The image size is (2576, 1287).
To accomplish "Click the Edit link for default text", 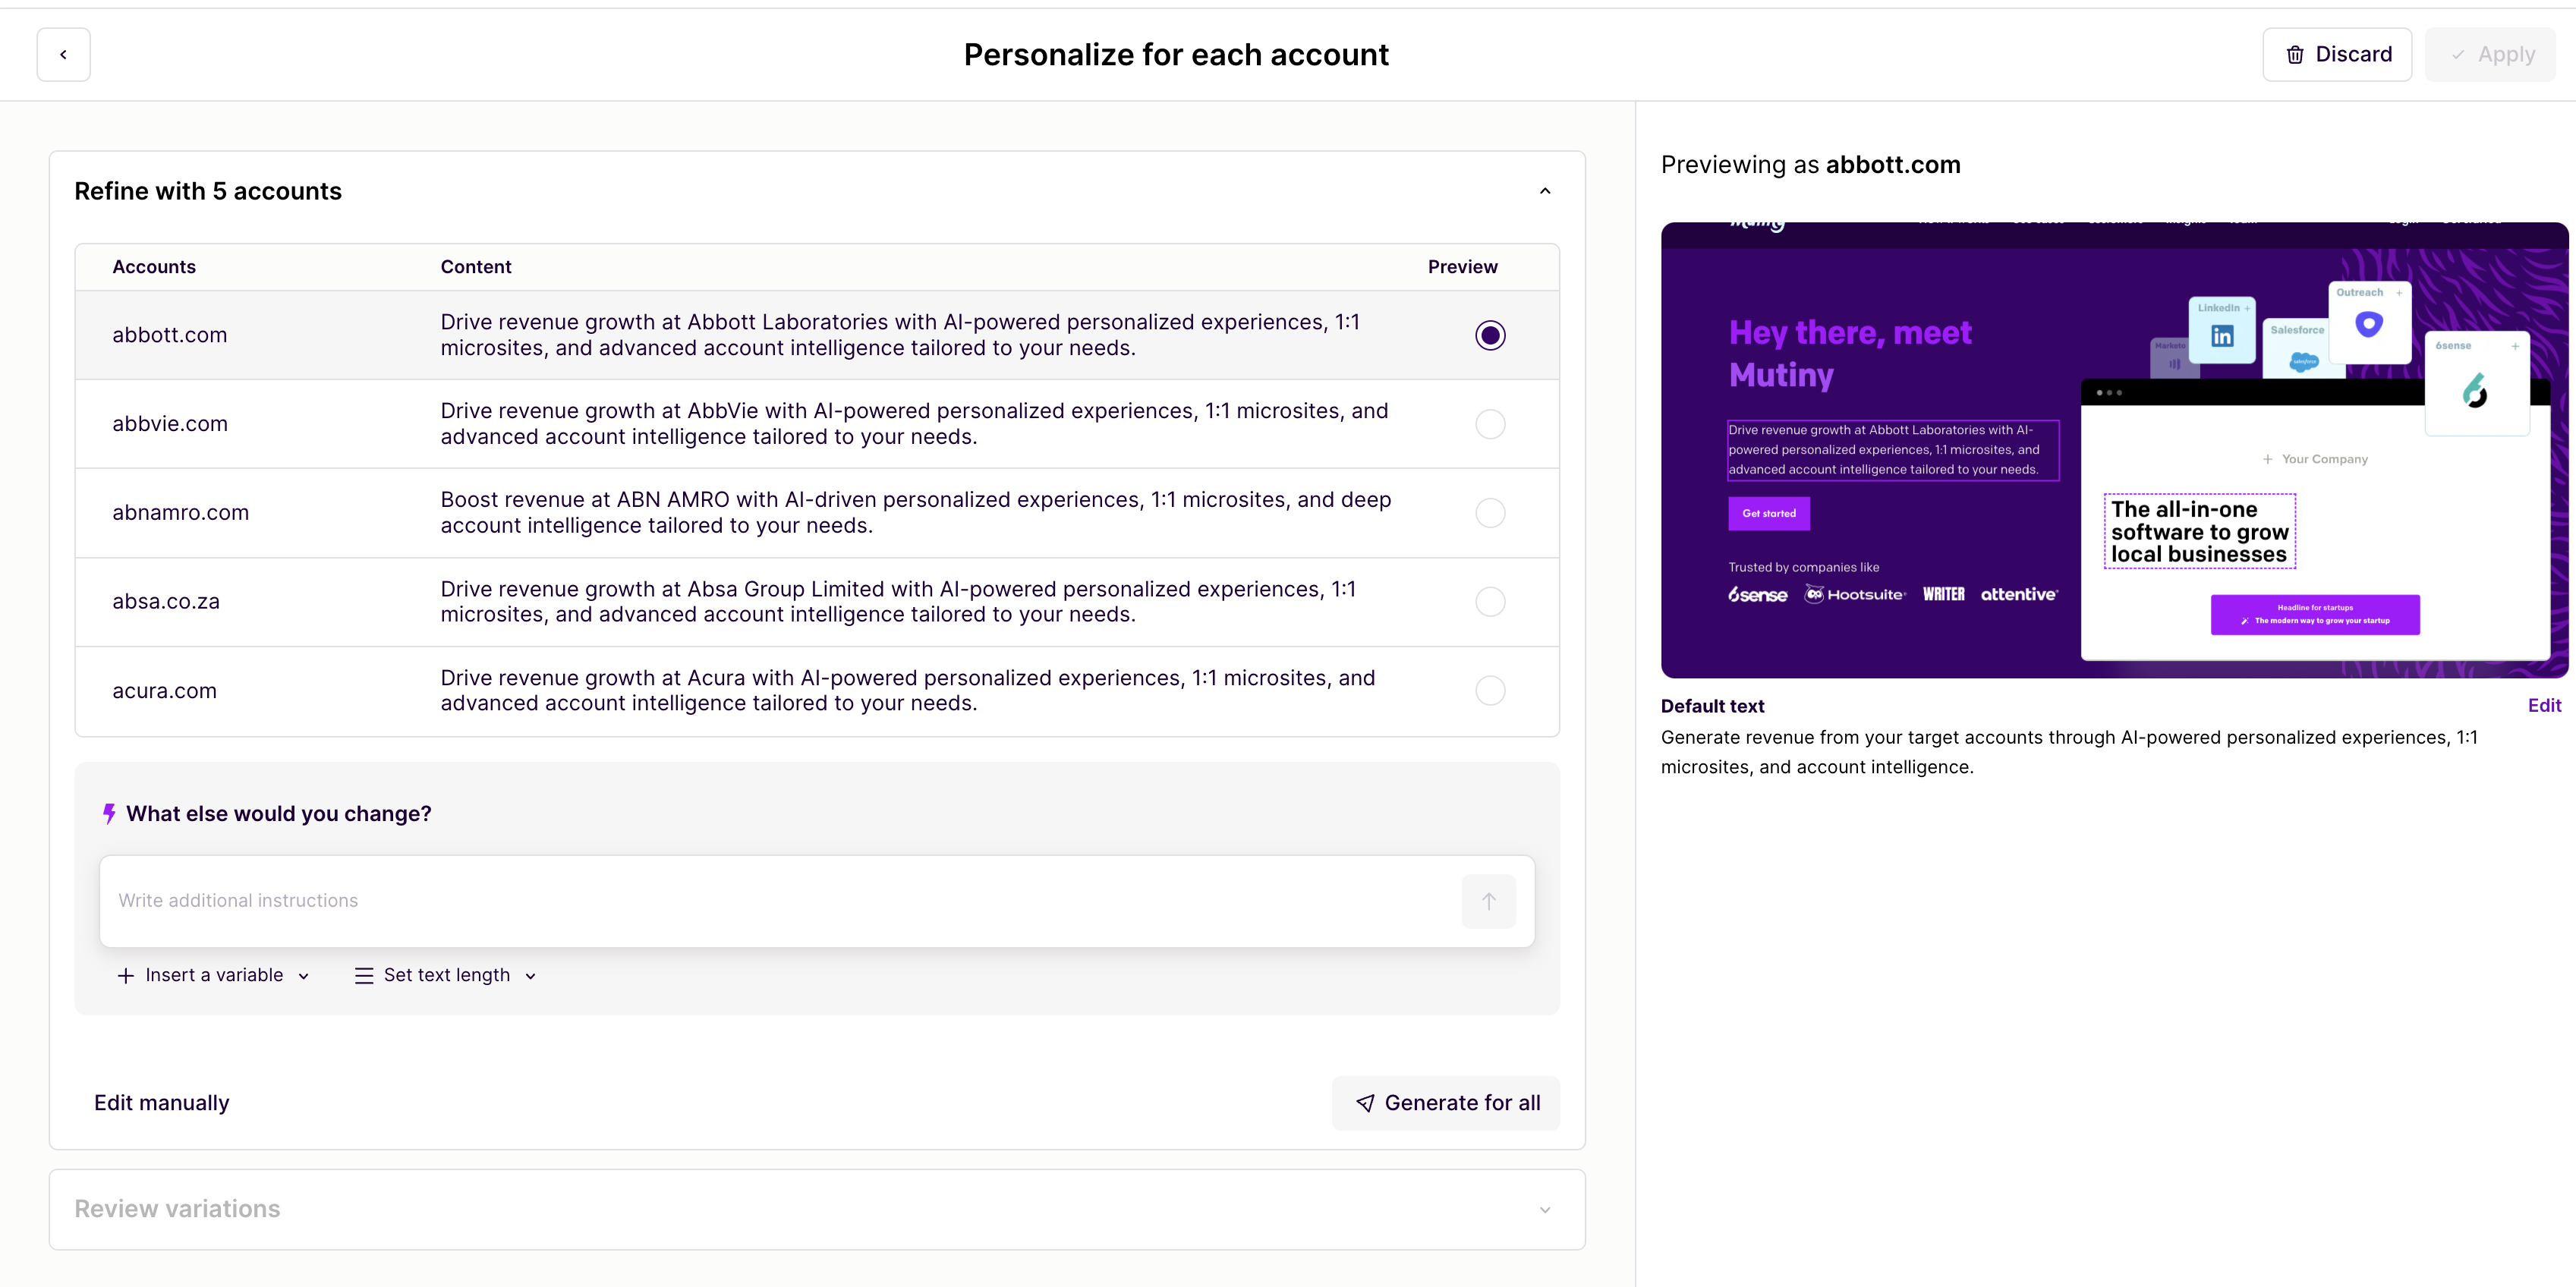I will tap(2544, 706).
